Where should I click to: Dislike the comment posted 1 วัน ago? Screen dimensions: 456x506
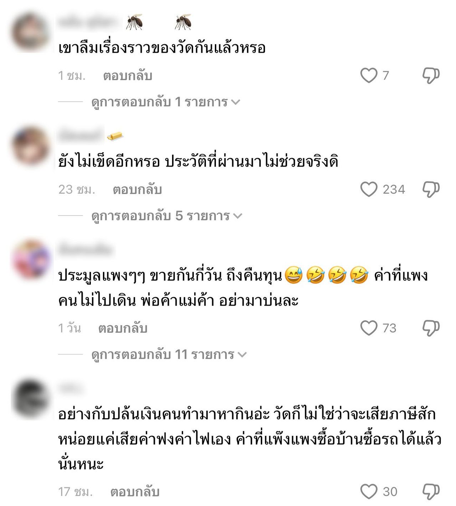pos(431,328)
